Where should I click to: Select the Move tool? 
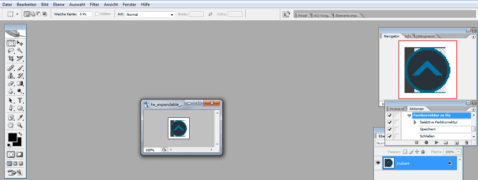pos(20,43)
